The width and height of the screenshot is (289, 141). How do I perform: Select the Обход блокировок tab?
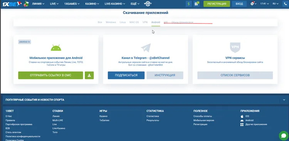(182, 22)
